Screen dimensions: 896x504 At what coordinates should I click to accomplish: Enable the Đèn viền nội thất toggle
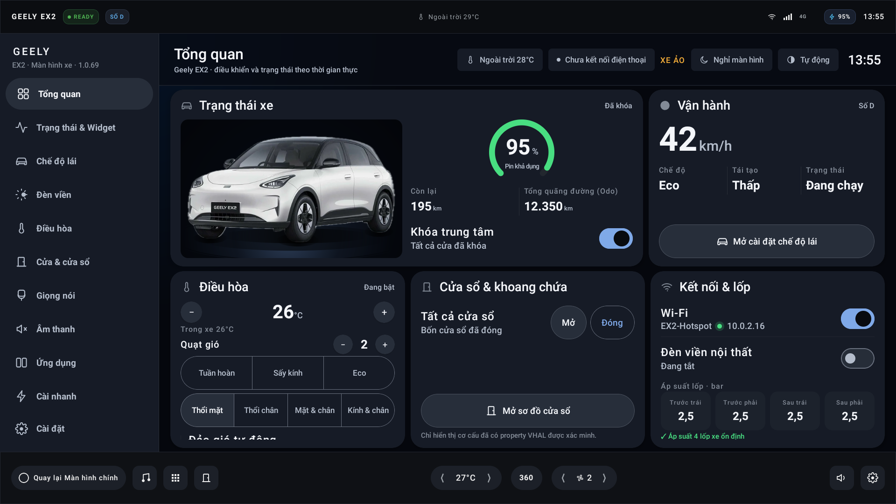pyautogui.click(x=857, y=358)
